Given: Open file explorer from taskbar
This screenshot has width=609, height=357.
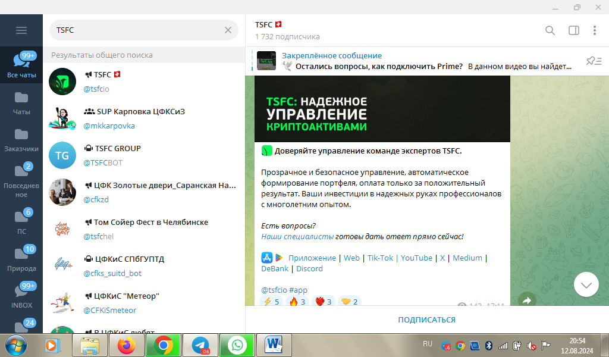Looking at the screenshot, I should (90, 345).
